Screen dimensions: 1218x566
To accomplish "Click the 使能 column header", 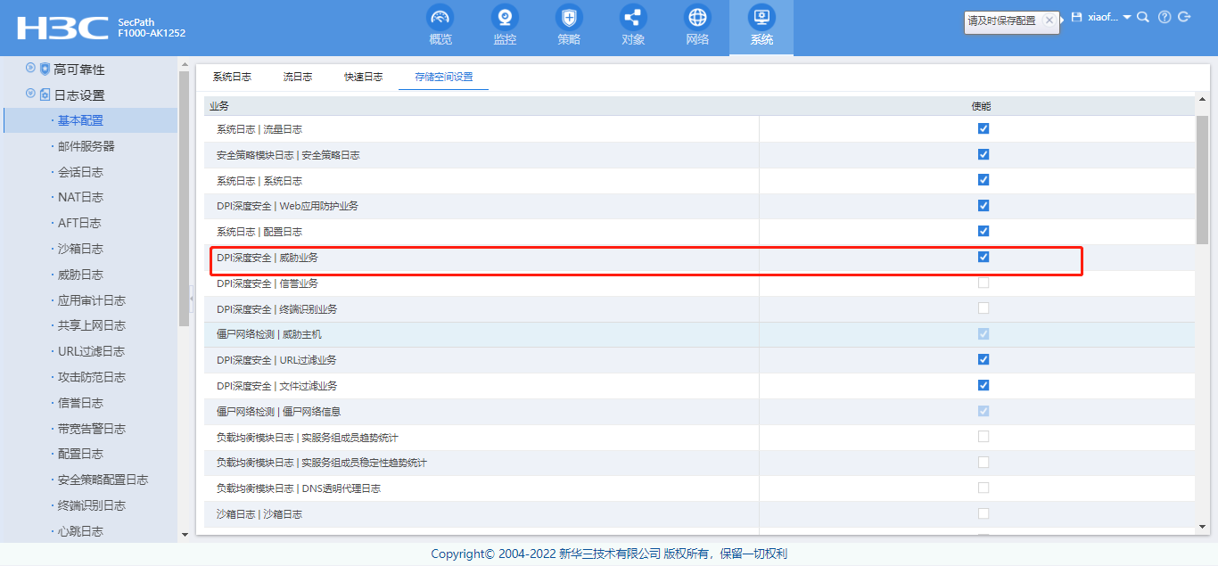I will pyautogui.click(x=981, y=106).
